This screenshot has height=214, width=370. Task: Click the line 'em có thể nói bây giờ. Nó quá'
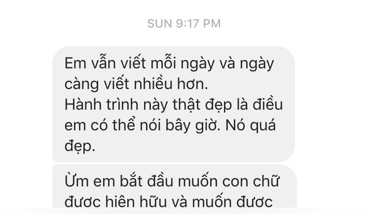[170, 125]
